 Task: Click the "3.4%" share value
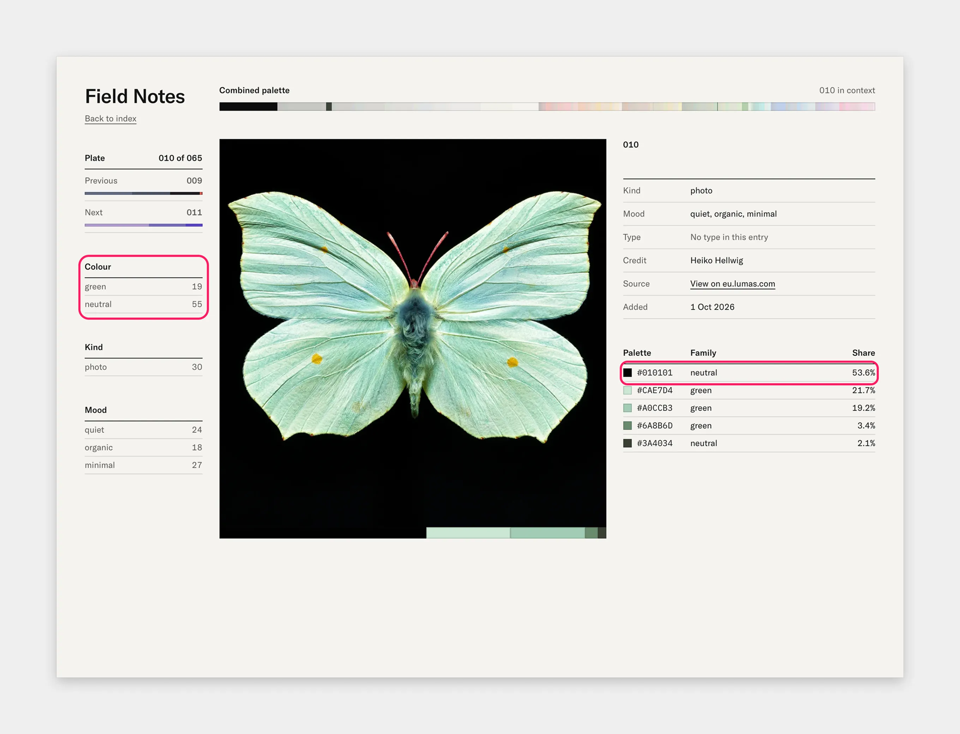tap(866, 426)
